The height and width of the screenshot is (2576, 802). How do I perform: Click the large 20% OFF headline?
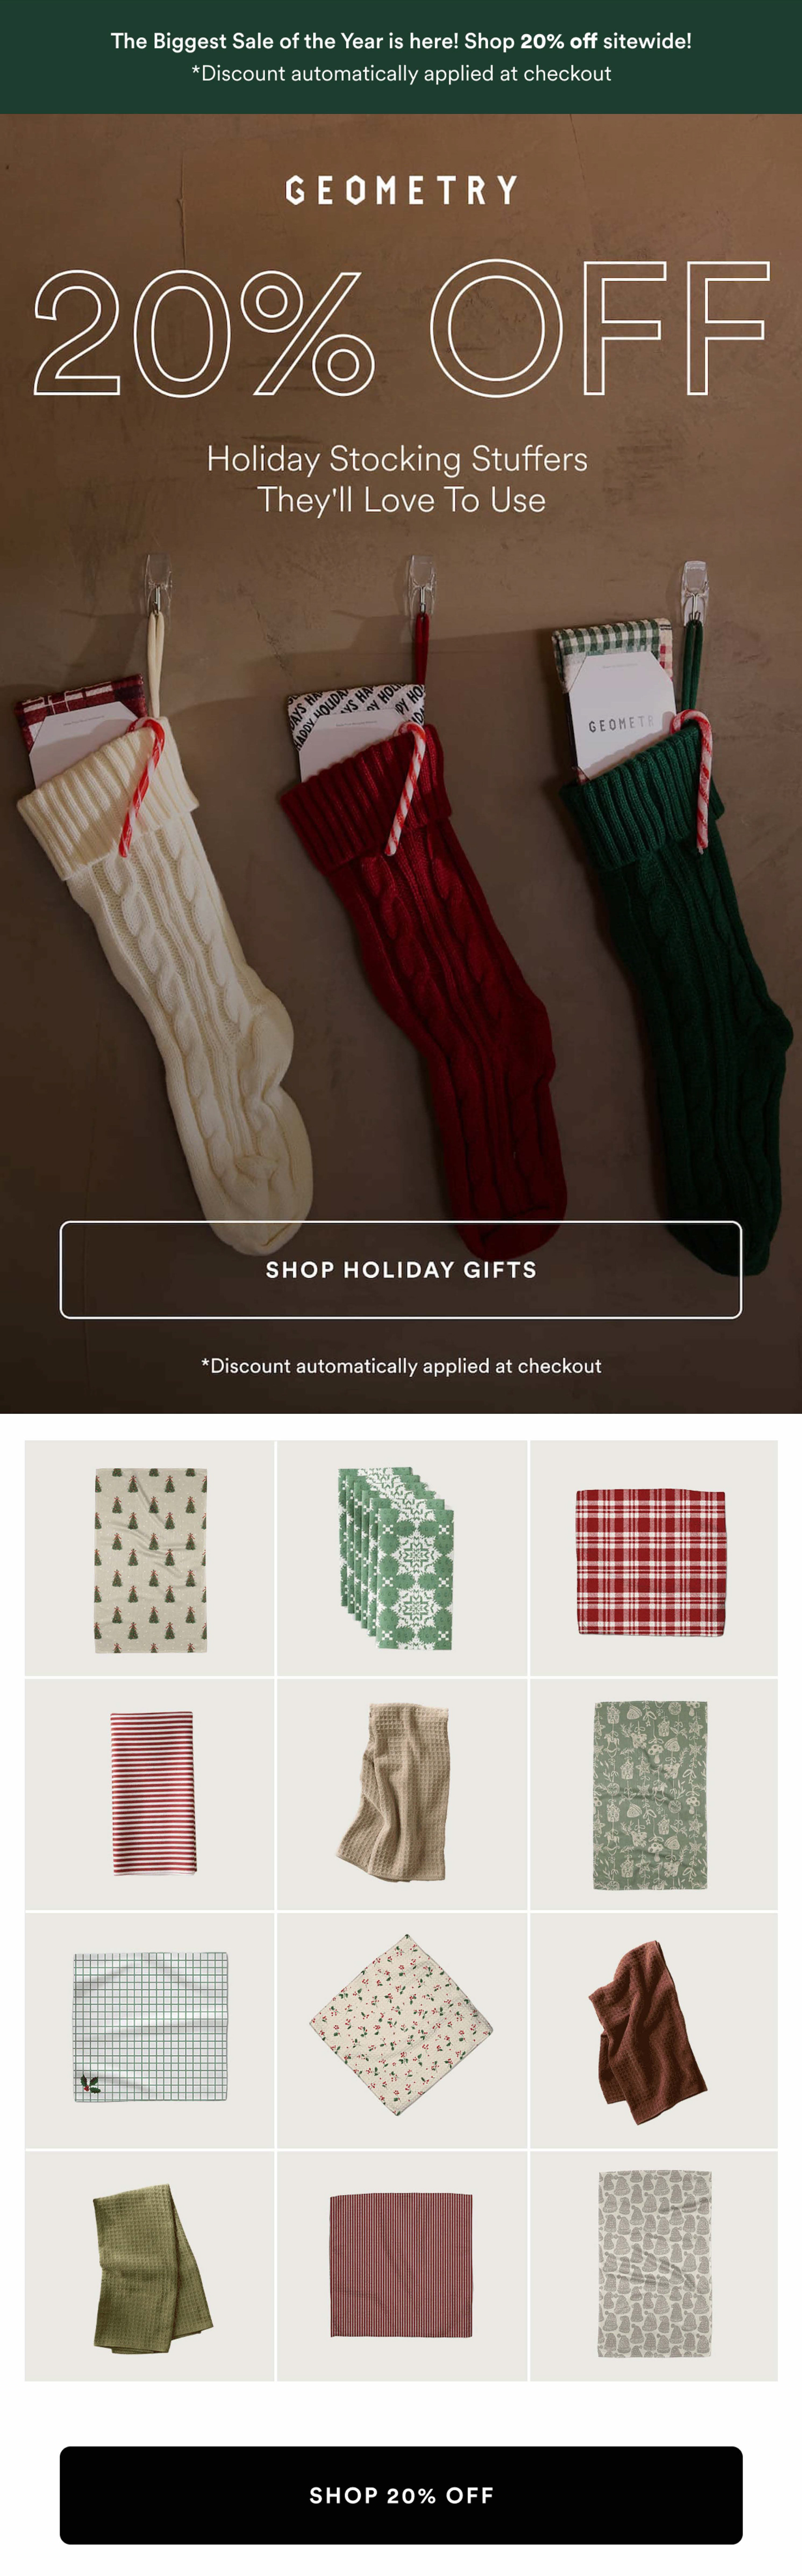[401, 329]
